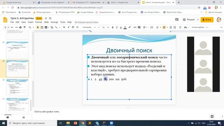Add a new slide with plus

[5, 27]
